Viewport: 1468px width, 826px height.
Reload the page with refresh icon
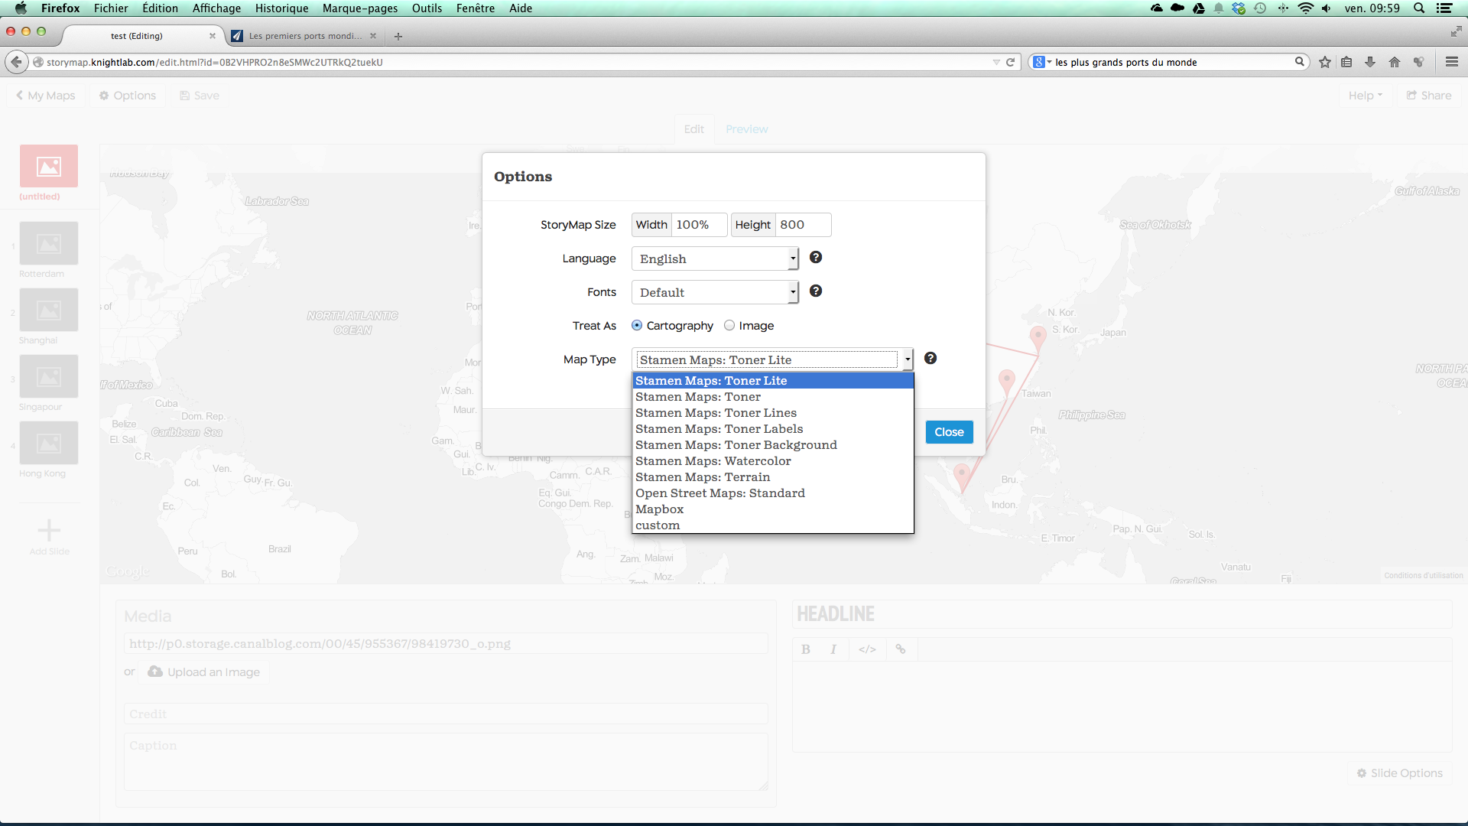point(1010,62)
